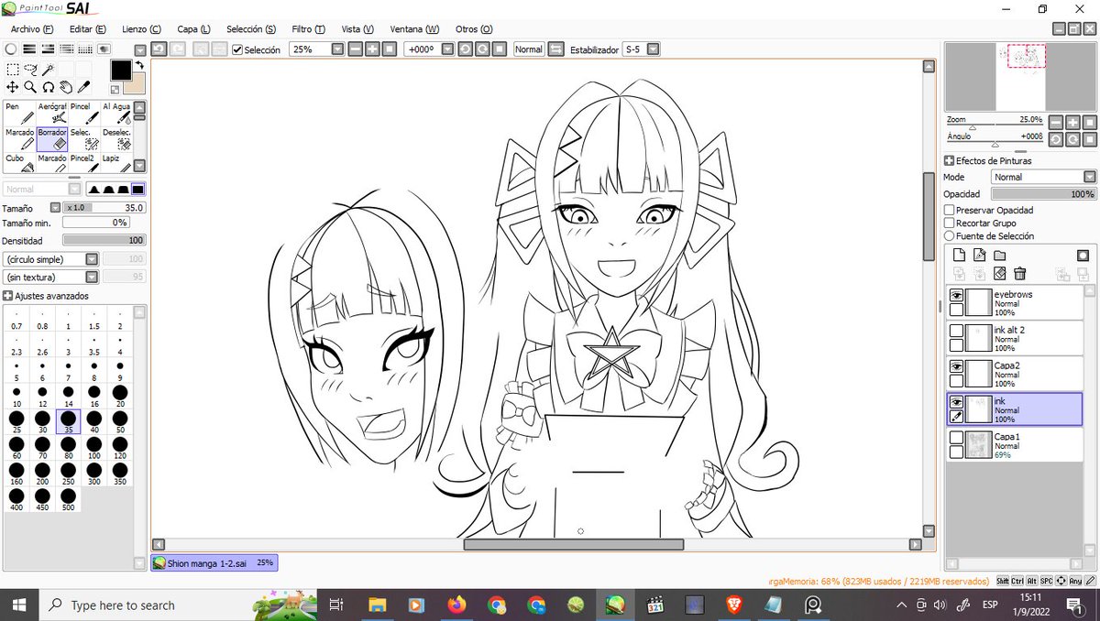
Task: Select the magic wand tool
Action: pos(49,69)
